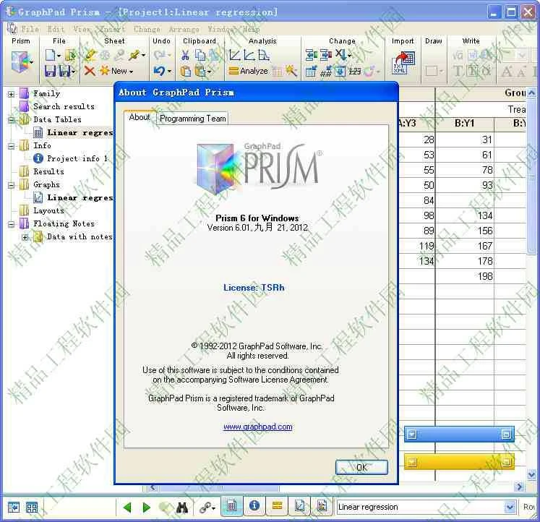Click the green next-sheet arrow
540x522 pixels.
pos(146,507)
